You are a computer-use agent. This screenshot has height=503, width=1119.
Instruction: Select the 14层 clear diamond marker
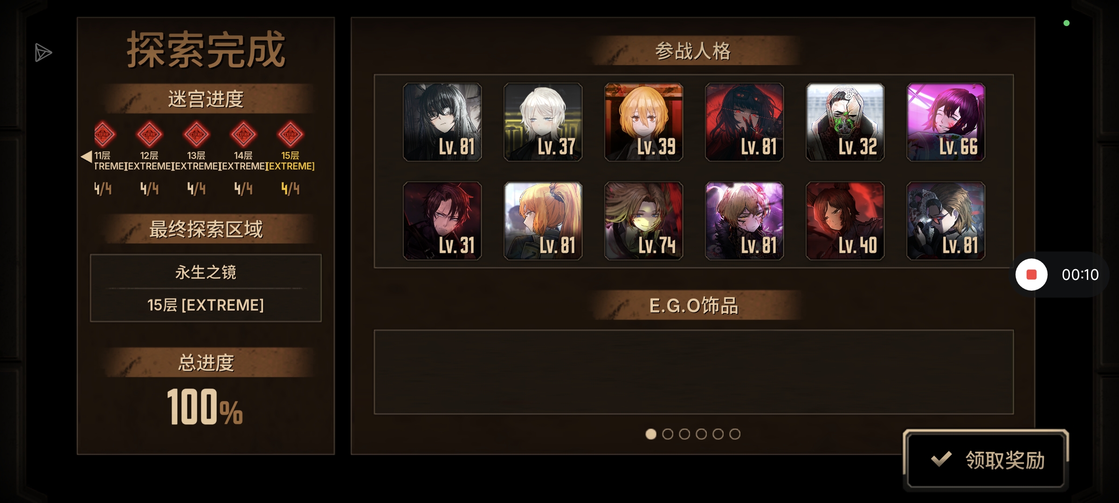[x=243, y=134]
